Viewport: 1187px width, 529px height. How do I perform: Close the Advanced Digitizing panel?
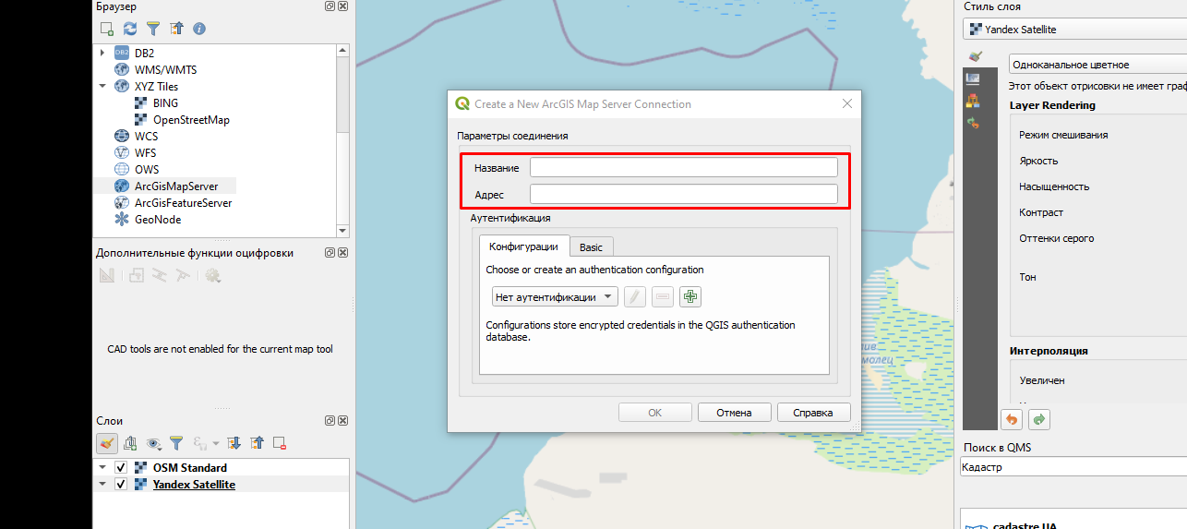click(x=342, y=252)
